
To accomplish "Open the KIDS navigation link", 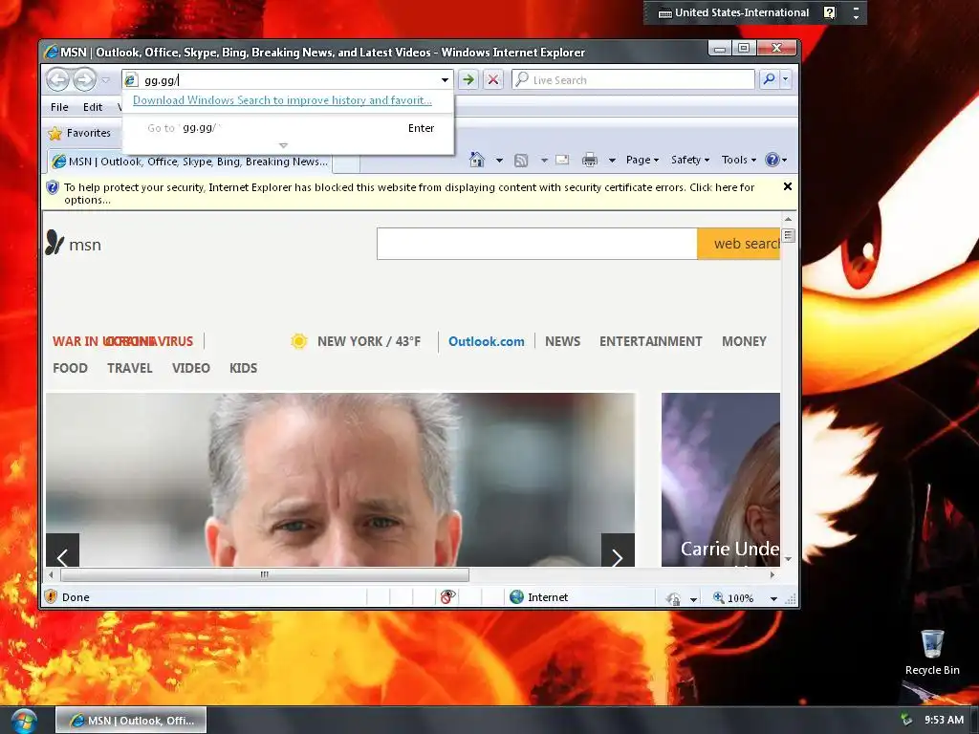I will point(244,368).
